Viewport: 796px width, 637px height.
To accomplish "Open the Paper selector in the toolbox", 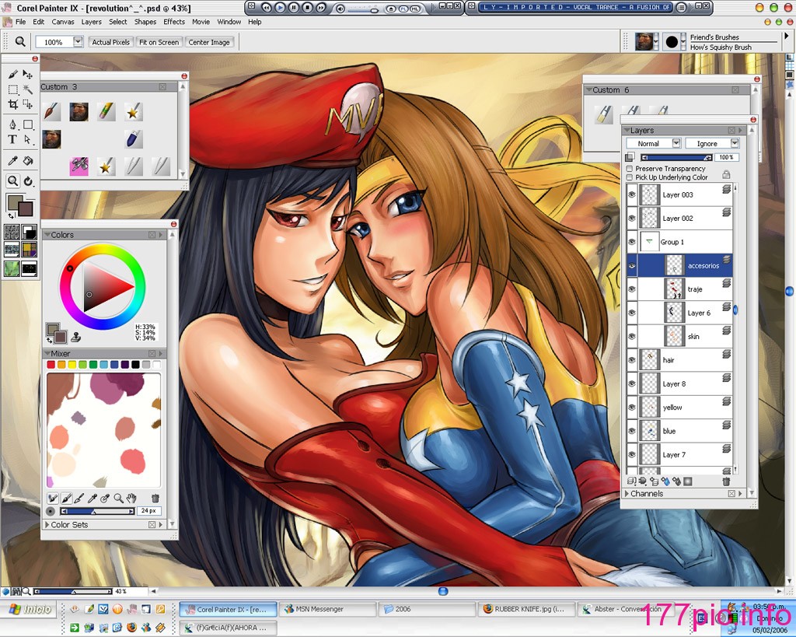I will click(x=12, y=232).
